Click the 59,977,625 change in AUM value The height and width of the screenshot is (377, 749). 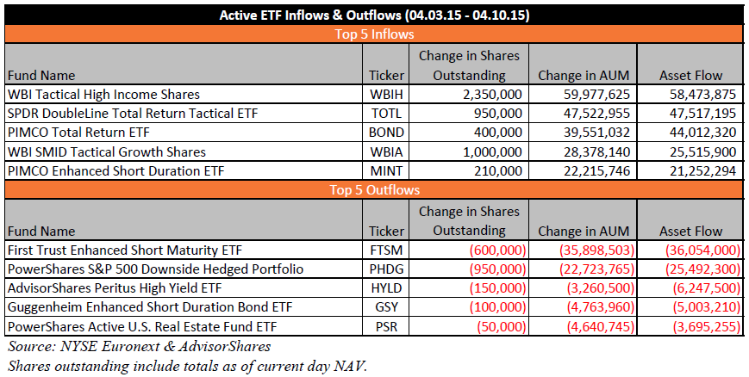[x=595, y=94]
